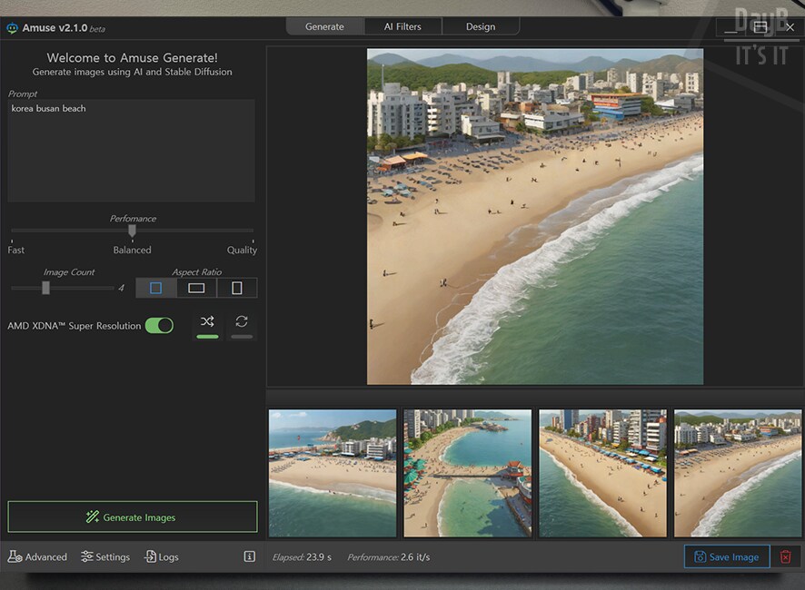805x590 pixels.
Task: Click the red trash delete icon
Action: pyautogui.click(x=786, y=556)
